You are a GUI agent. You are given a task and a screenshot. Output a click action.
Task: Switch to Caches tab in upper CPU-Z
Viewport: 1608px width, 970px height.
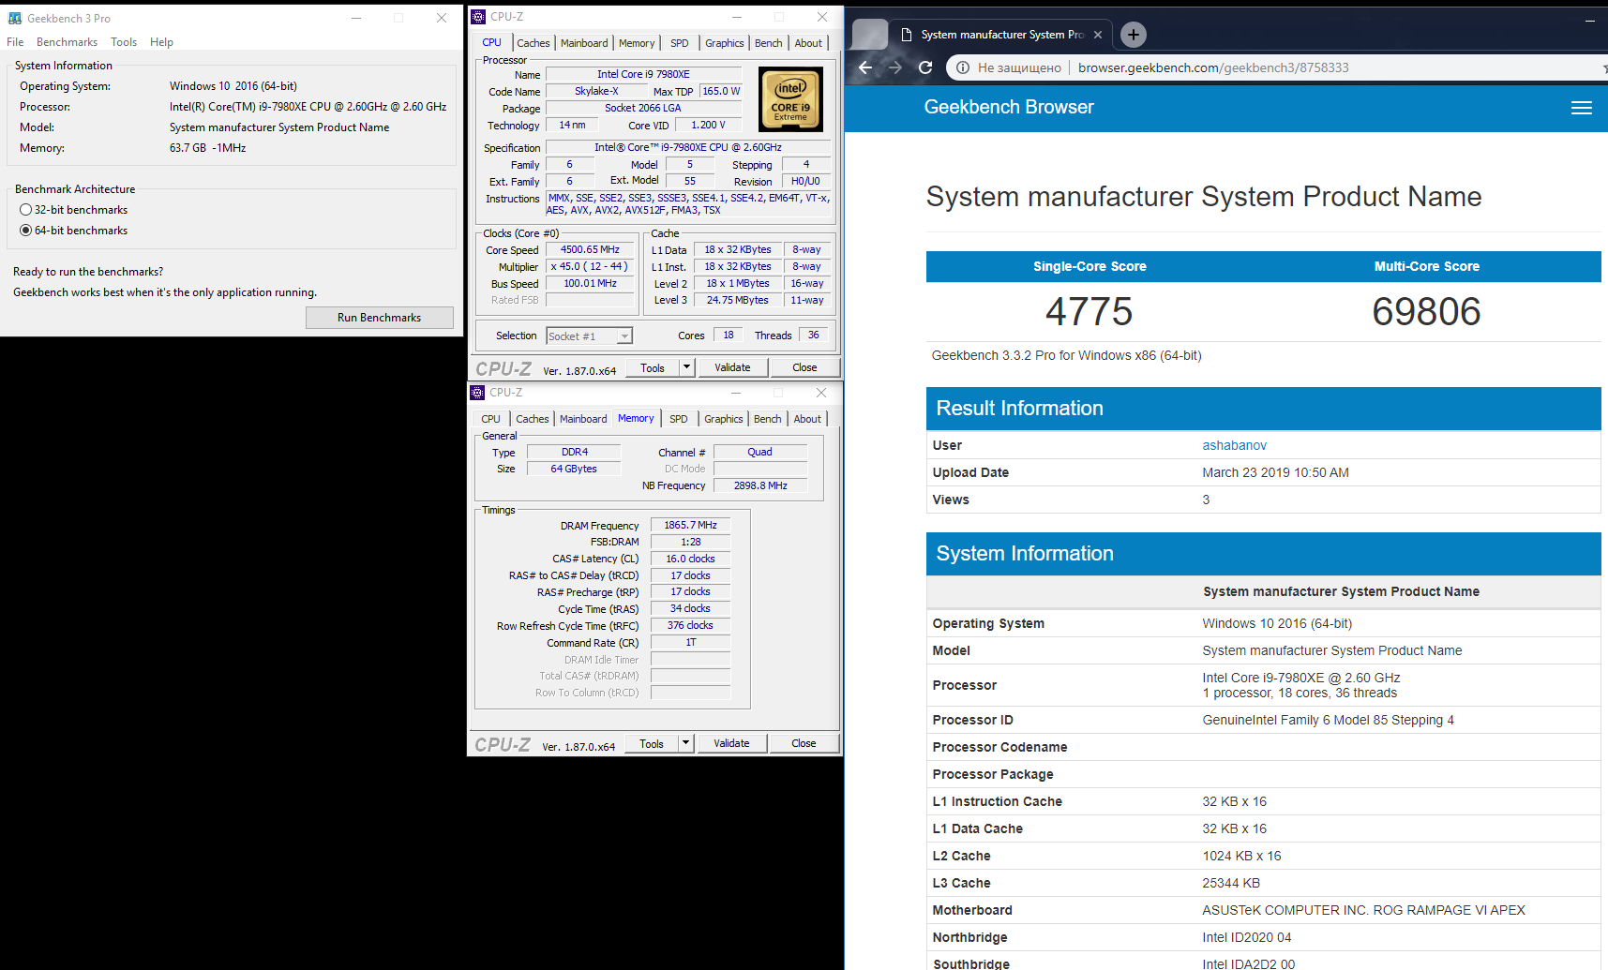coord(533,43)
